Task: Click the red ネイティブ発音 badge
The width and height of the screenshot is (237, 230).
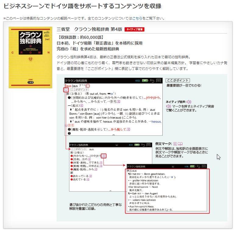Action: tap(134, 29)
